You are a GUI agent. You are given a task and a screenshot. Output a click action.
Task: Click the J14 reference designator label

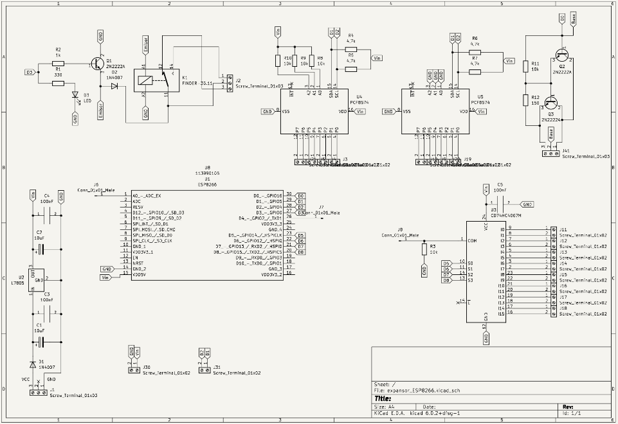coord(563,263)
